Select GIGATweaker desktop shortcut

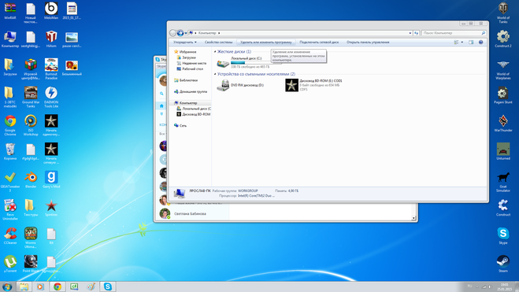10,181
